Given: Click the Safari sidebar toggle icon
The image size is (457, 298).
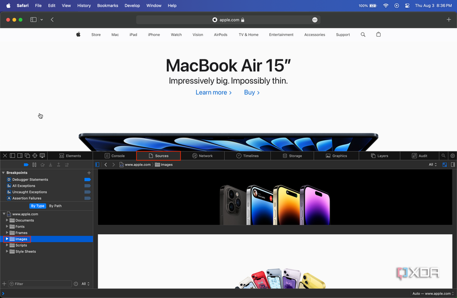Looking at the screenshot, I should click(x=34, y=19).
